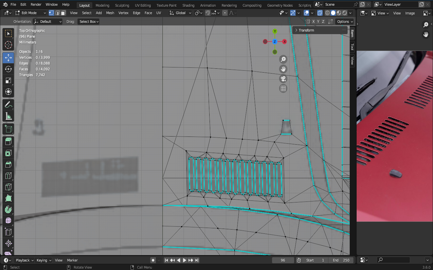Choose the Bevel tool
Viewport: 433px width, 270px height.
point(8,164)
